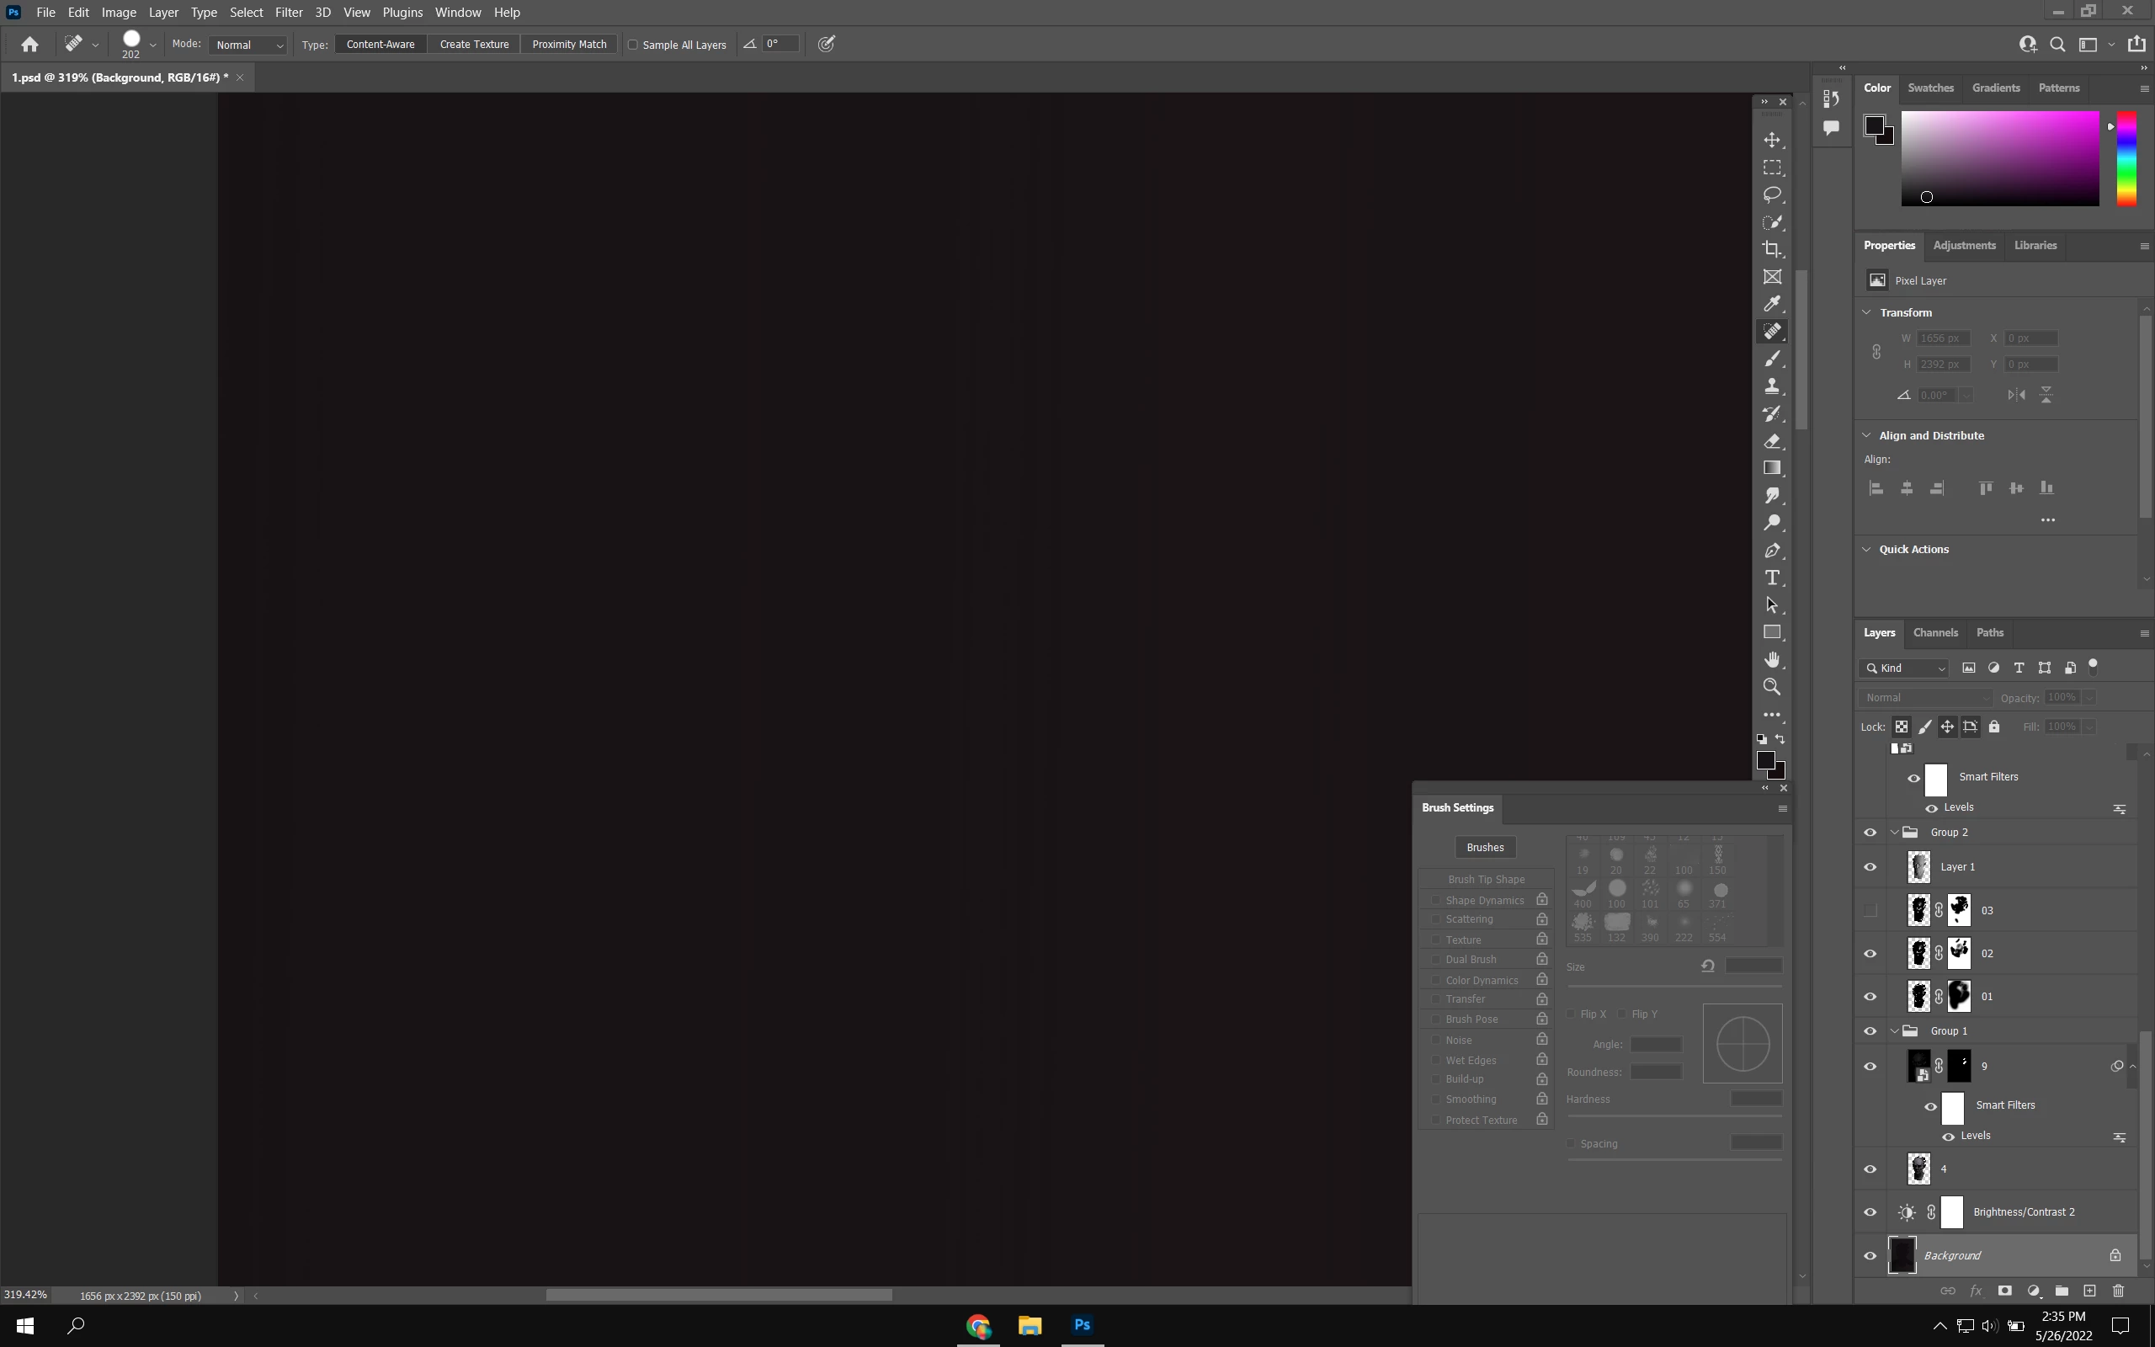The width and height of the screenshot is (2155, 1347).
Task: Open the Mode dropdown in options bar
Action: point(248,45)
